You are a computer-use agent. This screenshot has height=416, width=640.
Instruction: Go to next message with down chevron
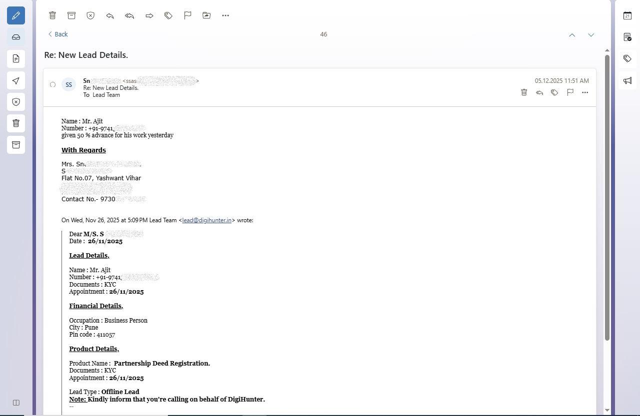591,35
